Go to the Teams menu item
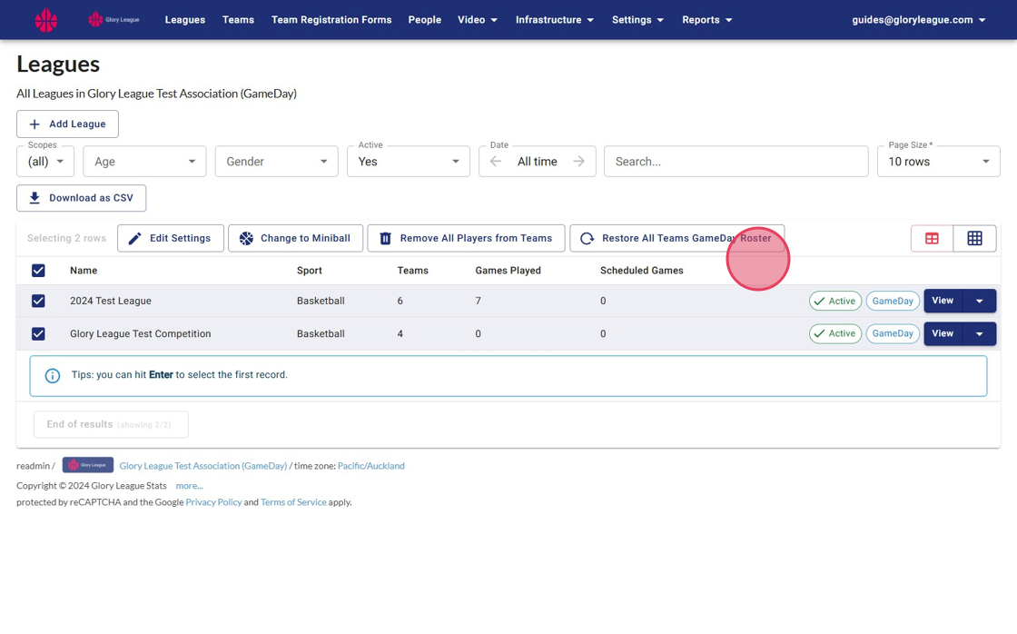This screenshot has height=634, width=1017. click(238, 19)
